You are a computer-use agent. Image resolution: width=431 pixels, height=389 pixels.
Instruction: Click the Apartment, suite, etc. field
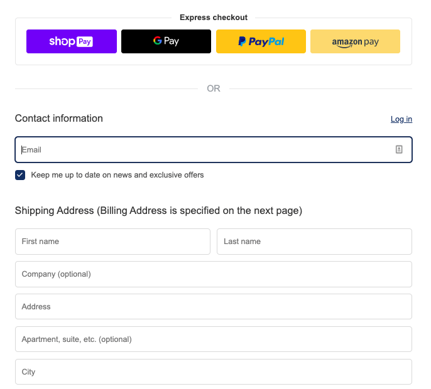[214, 339]
